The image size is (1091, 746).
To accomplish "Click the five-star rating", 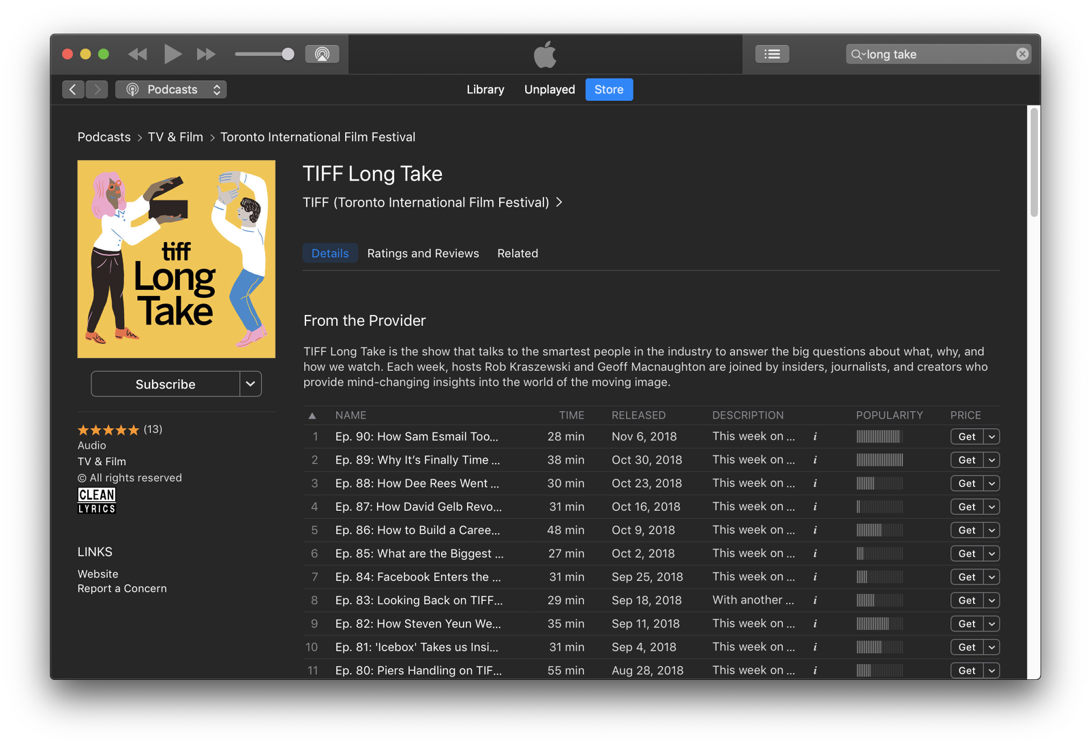I will coord(108,430).
